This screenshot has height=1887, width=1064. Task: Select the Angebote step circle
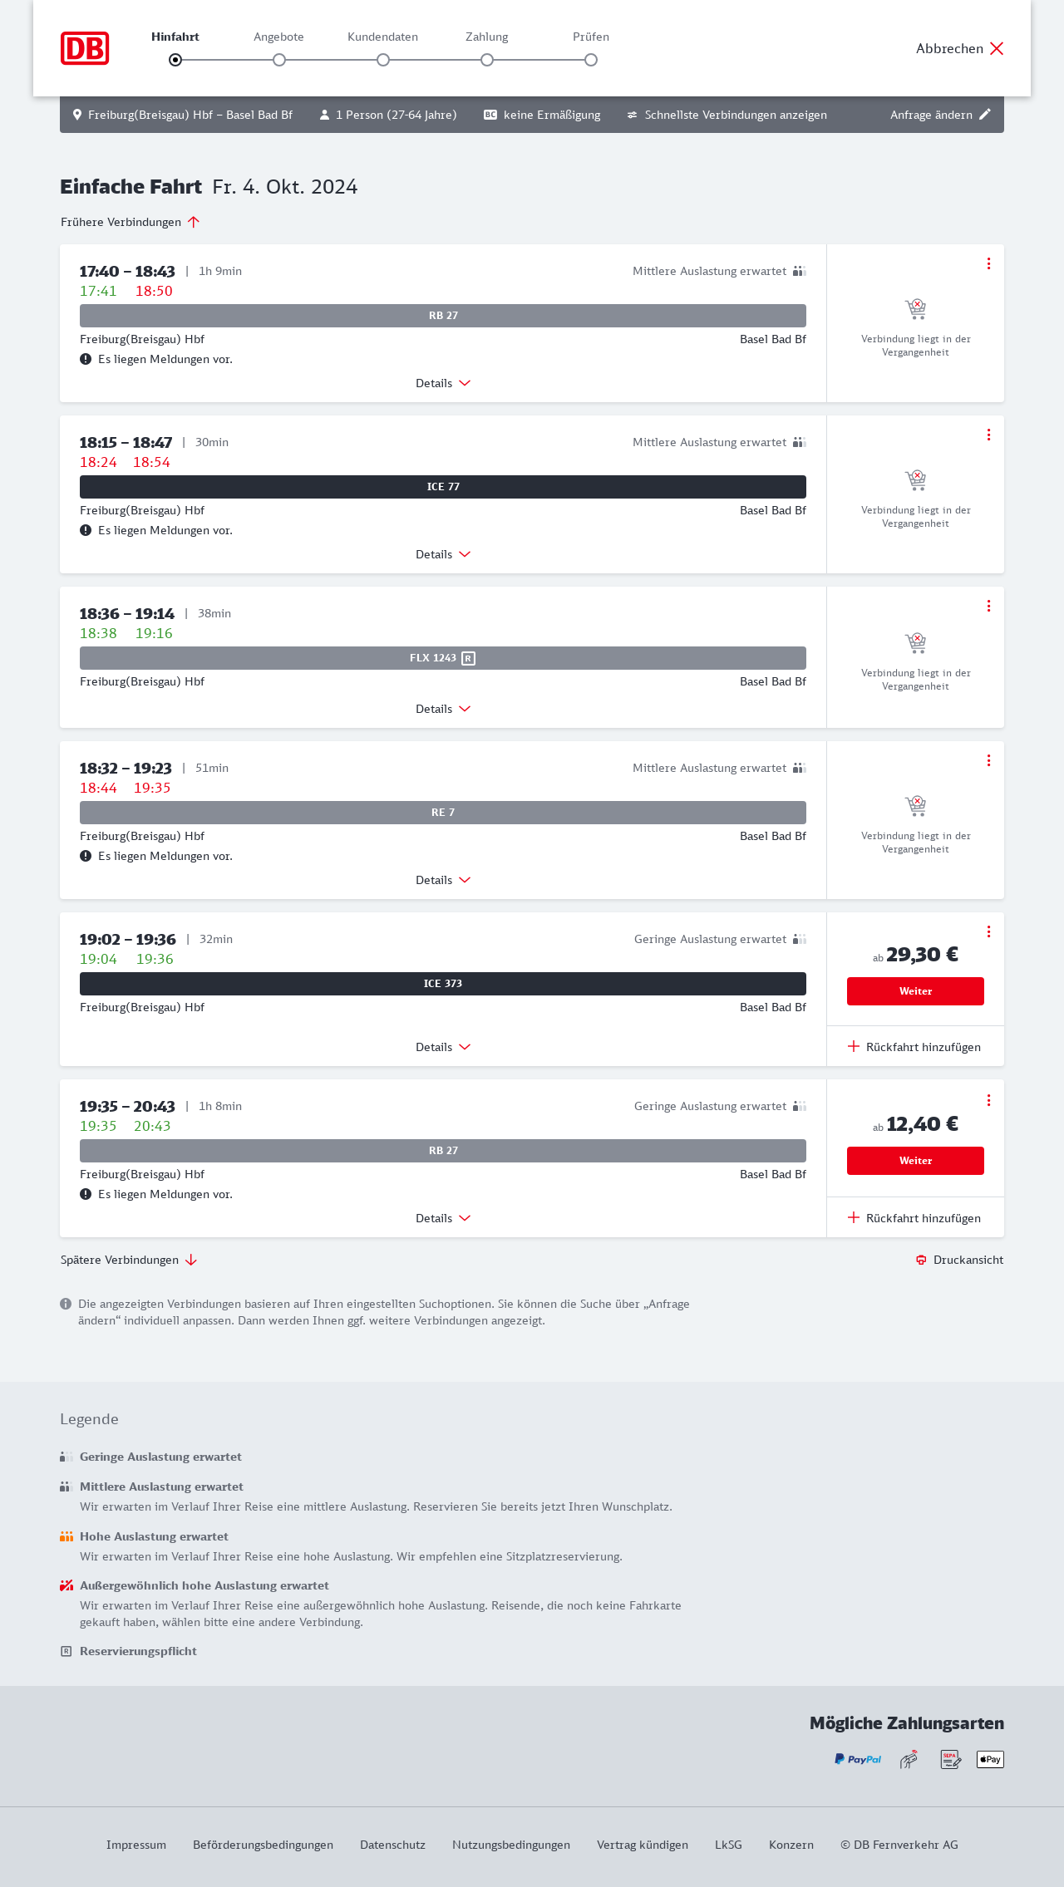click(279, 60)
